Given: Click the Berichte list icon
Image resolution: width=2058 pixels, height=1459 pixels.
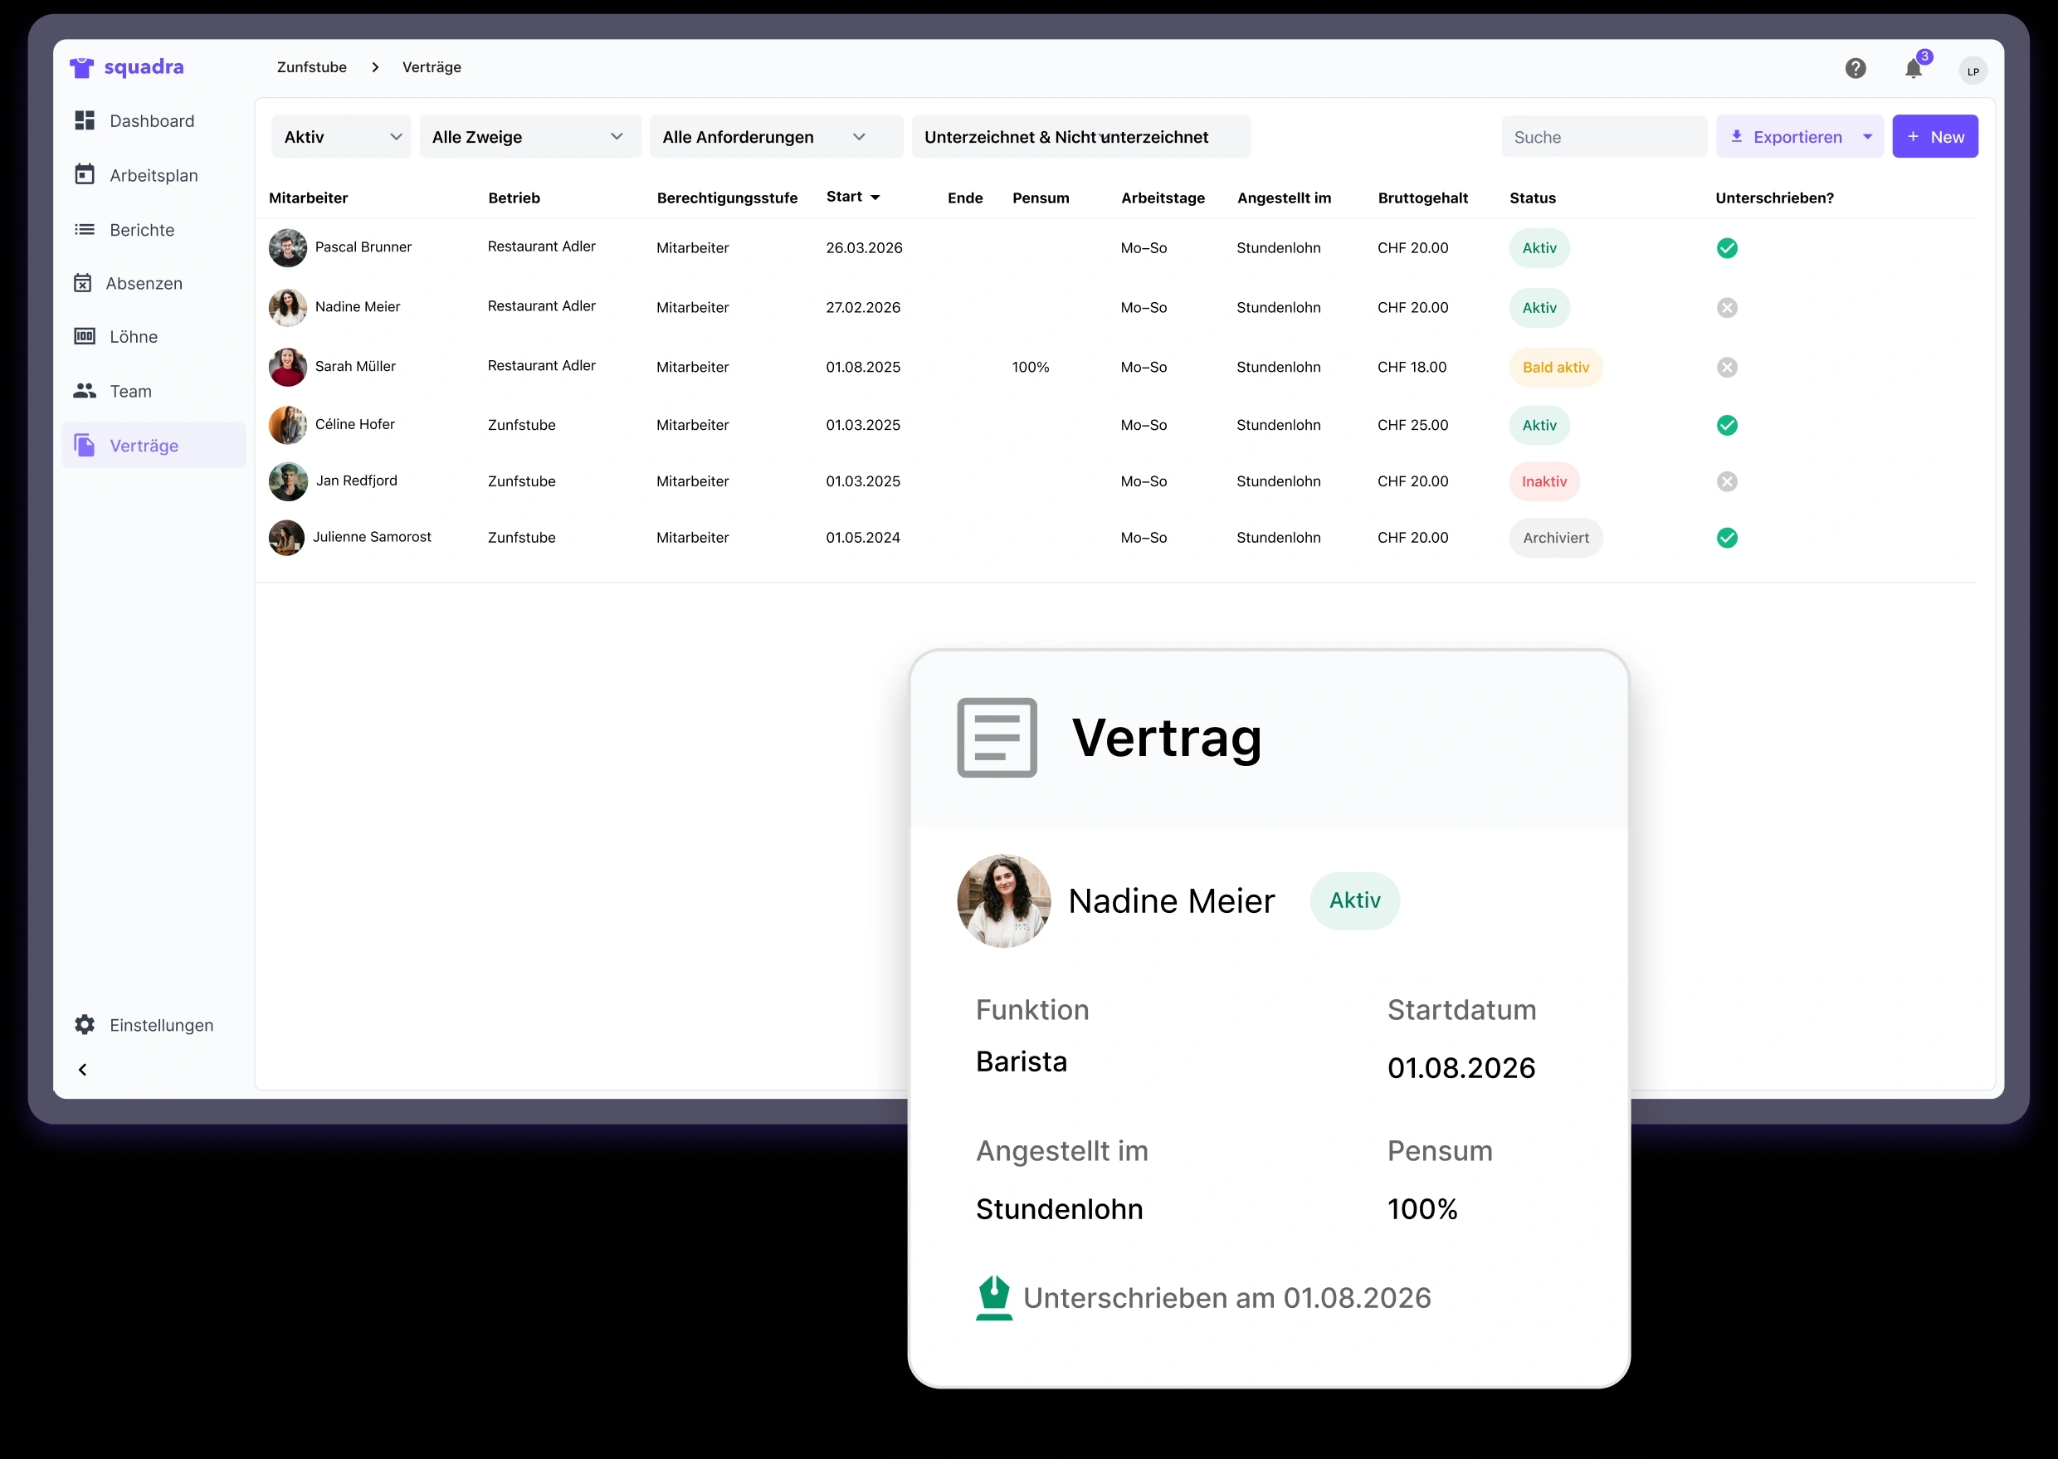Looking at the screenshot, I should click(85, 229).
